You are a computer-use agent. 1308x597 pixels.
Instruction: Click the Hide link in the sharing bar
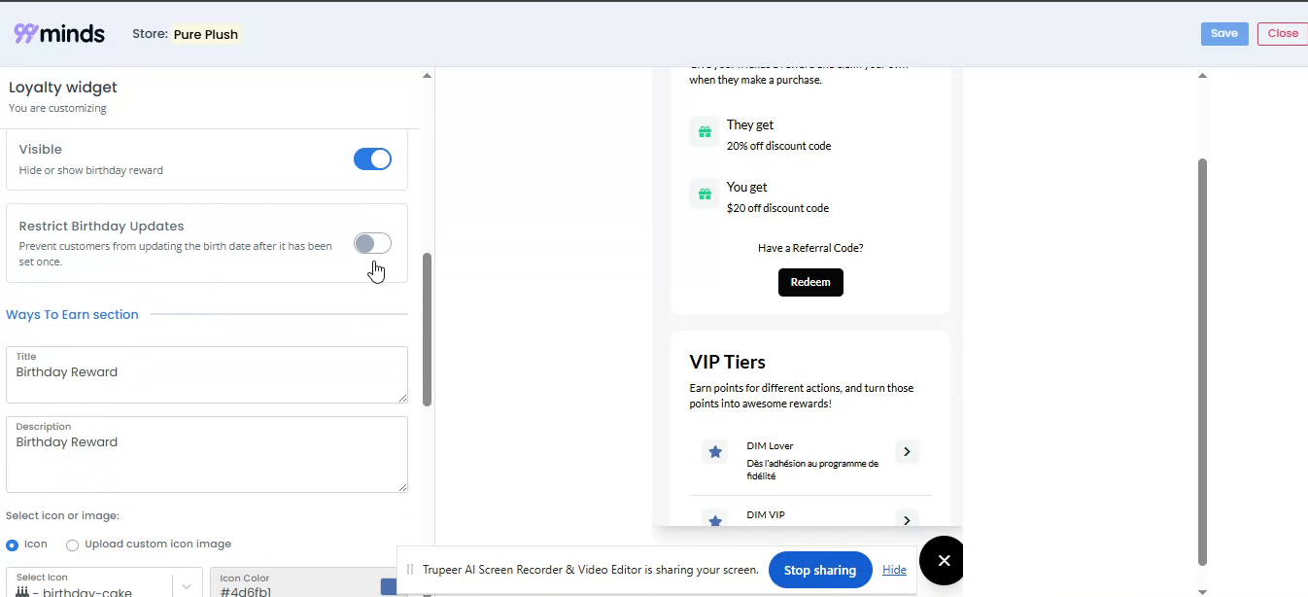coord(894,570)
